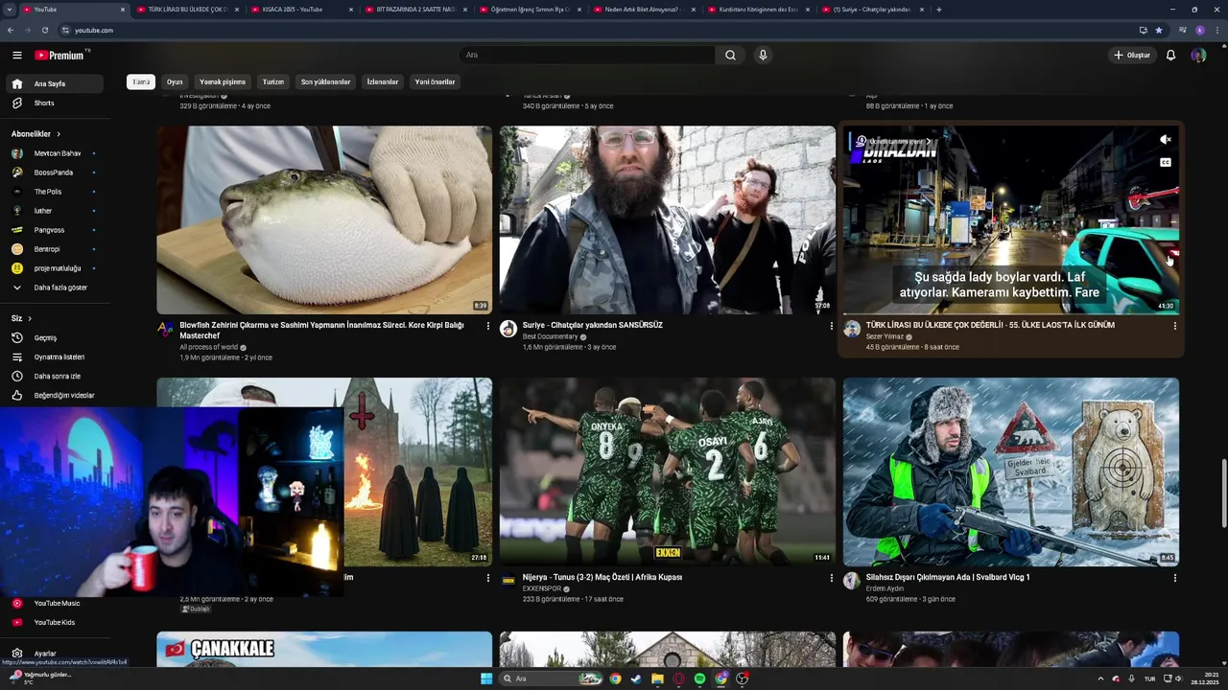1228x690 pixels.
Task: Open Beğendiğim videolar liked videos
Action: click(x=55, y=396)
